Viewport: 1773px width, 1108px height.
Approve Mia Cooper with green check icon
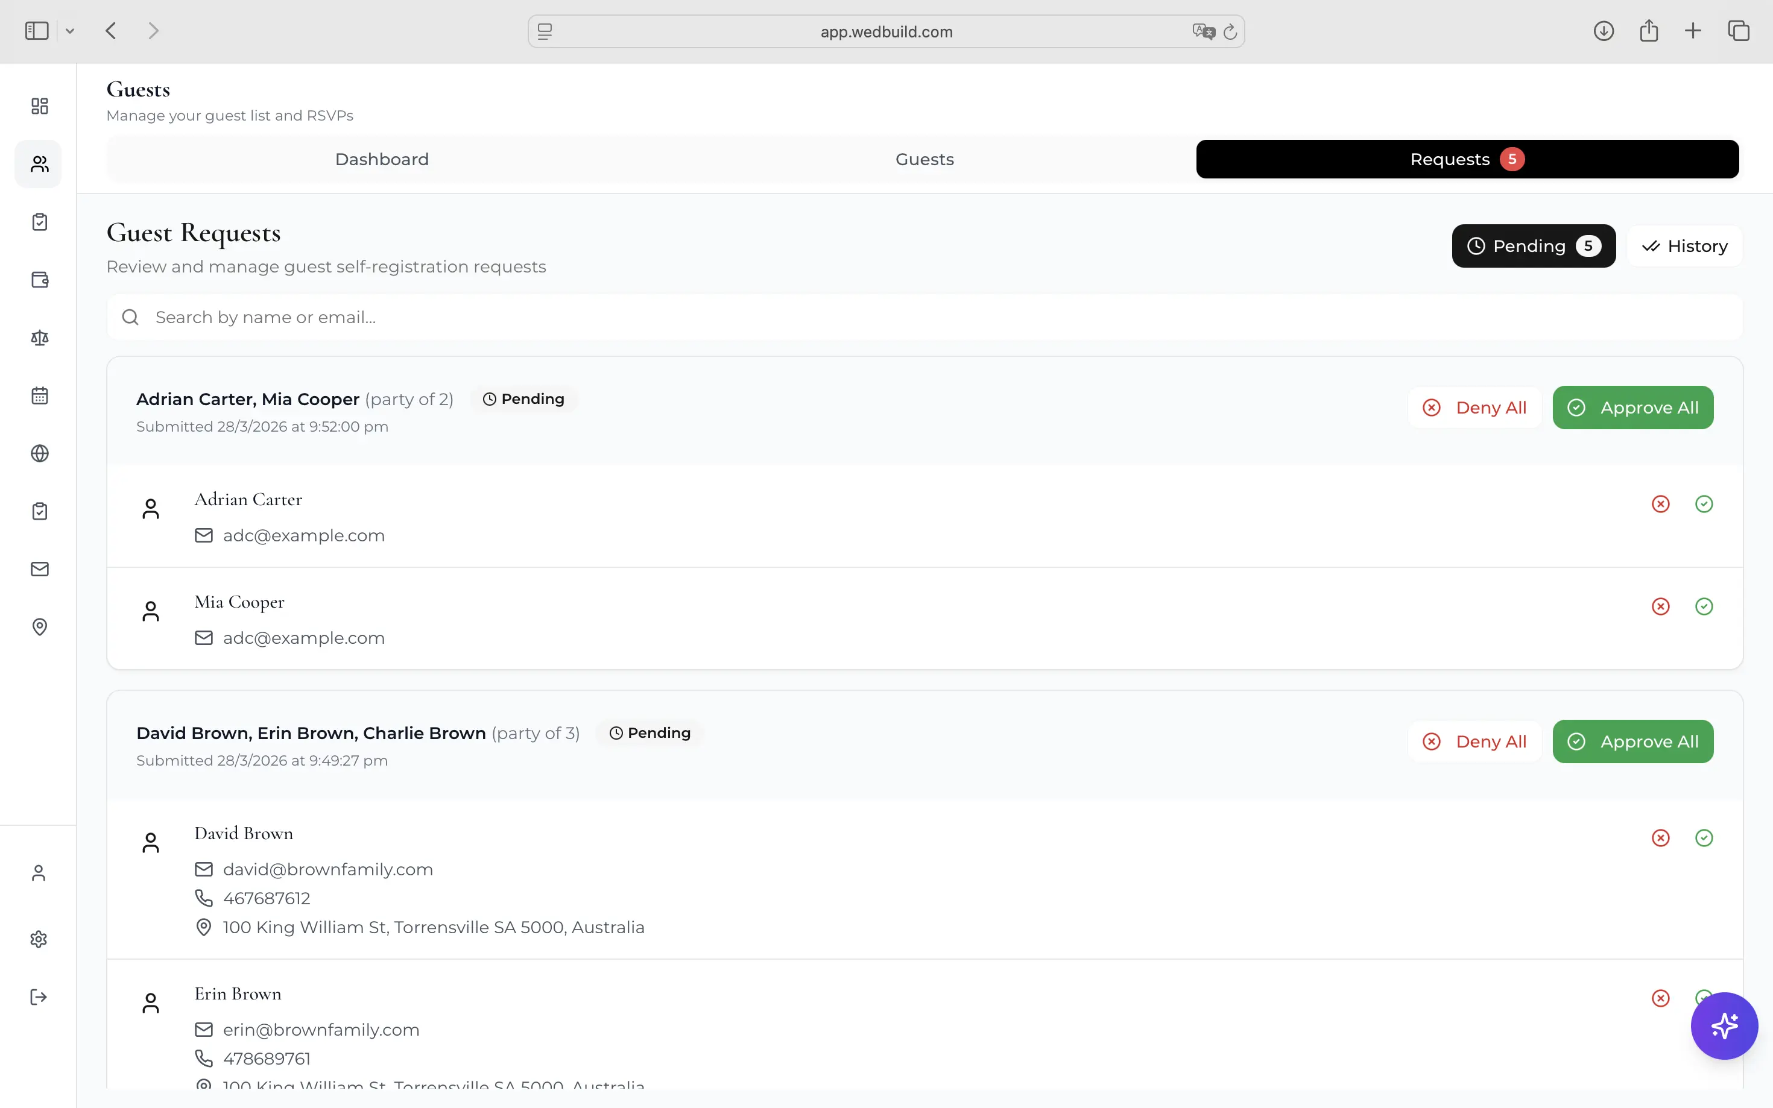pos(1704,607)
